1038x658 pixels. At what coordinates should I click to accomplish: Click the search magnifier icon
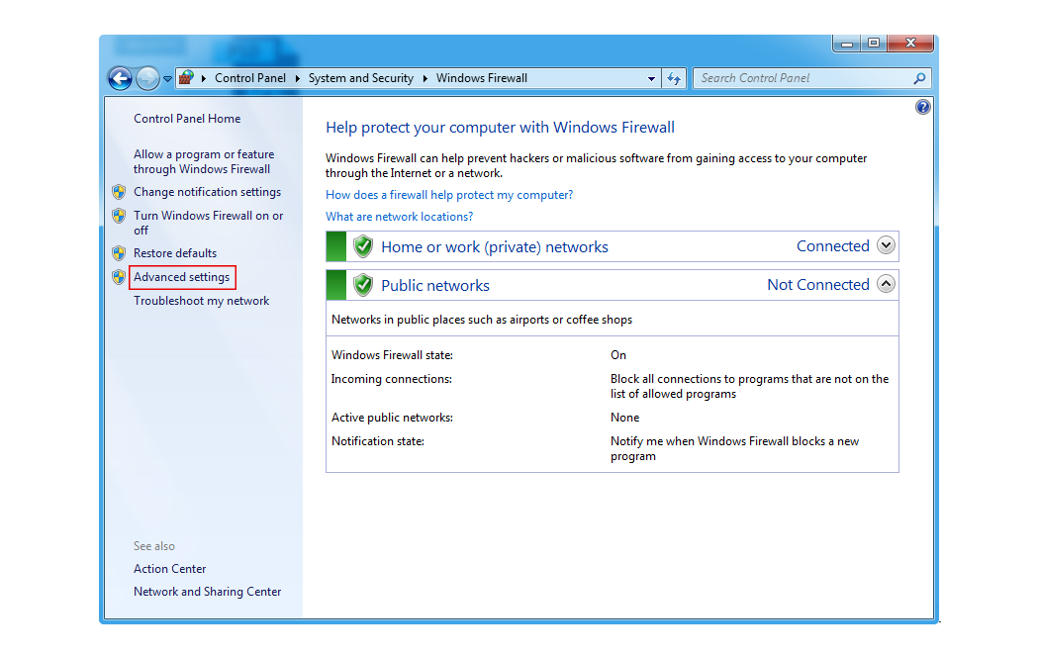(919, 78)
